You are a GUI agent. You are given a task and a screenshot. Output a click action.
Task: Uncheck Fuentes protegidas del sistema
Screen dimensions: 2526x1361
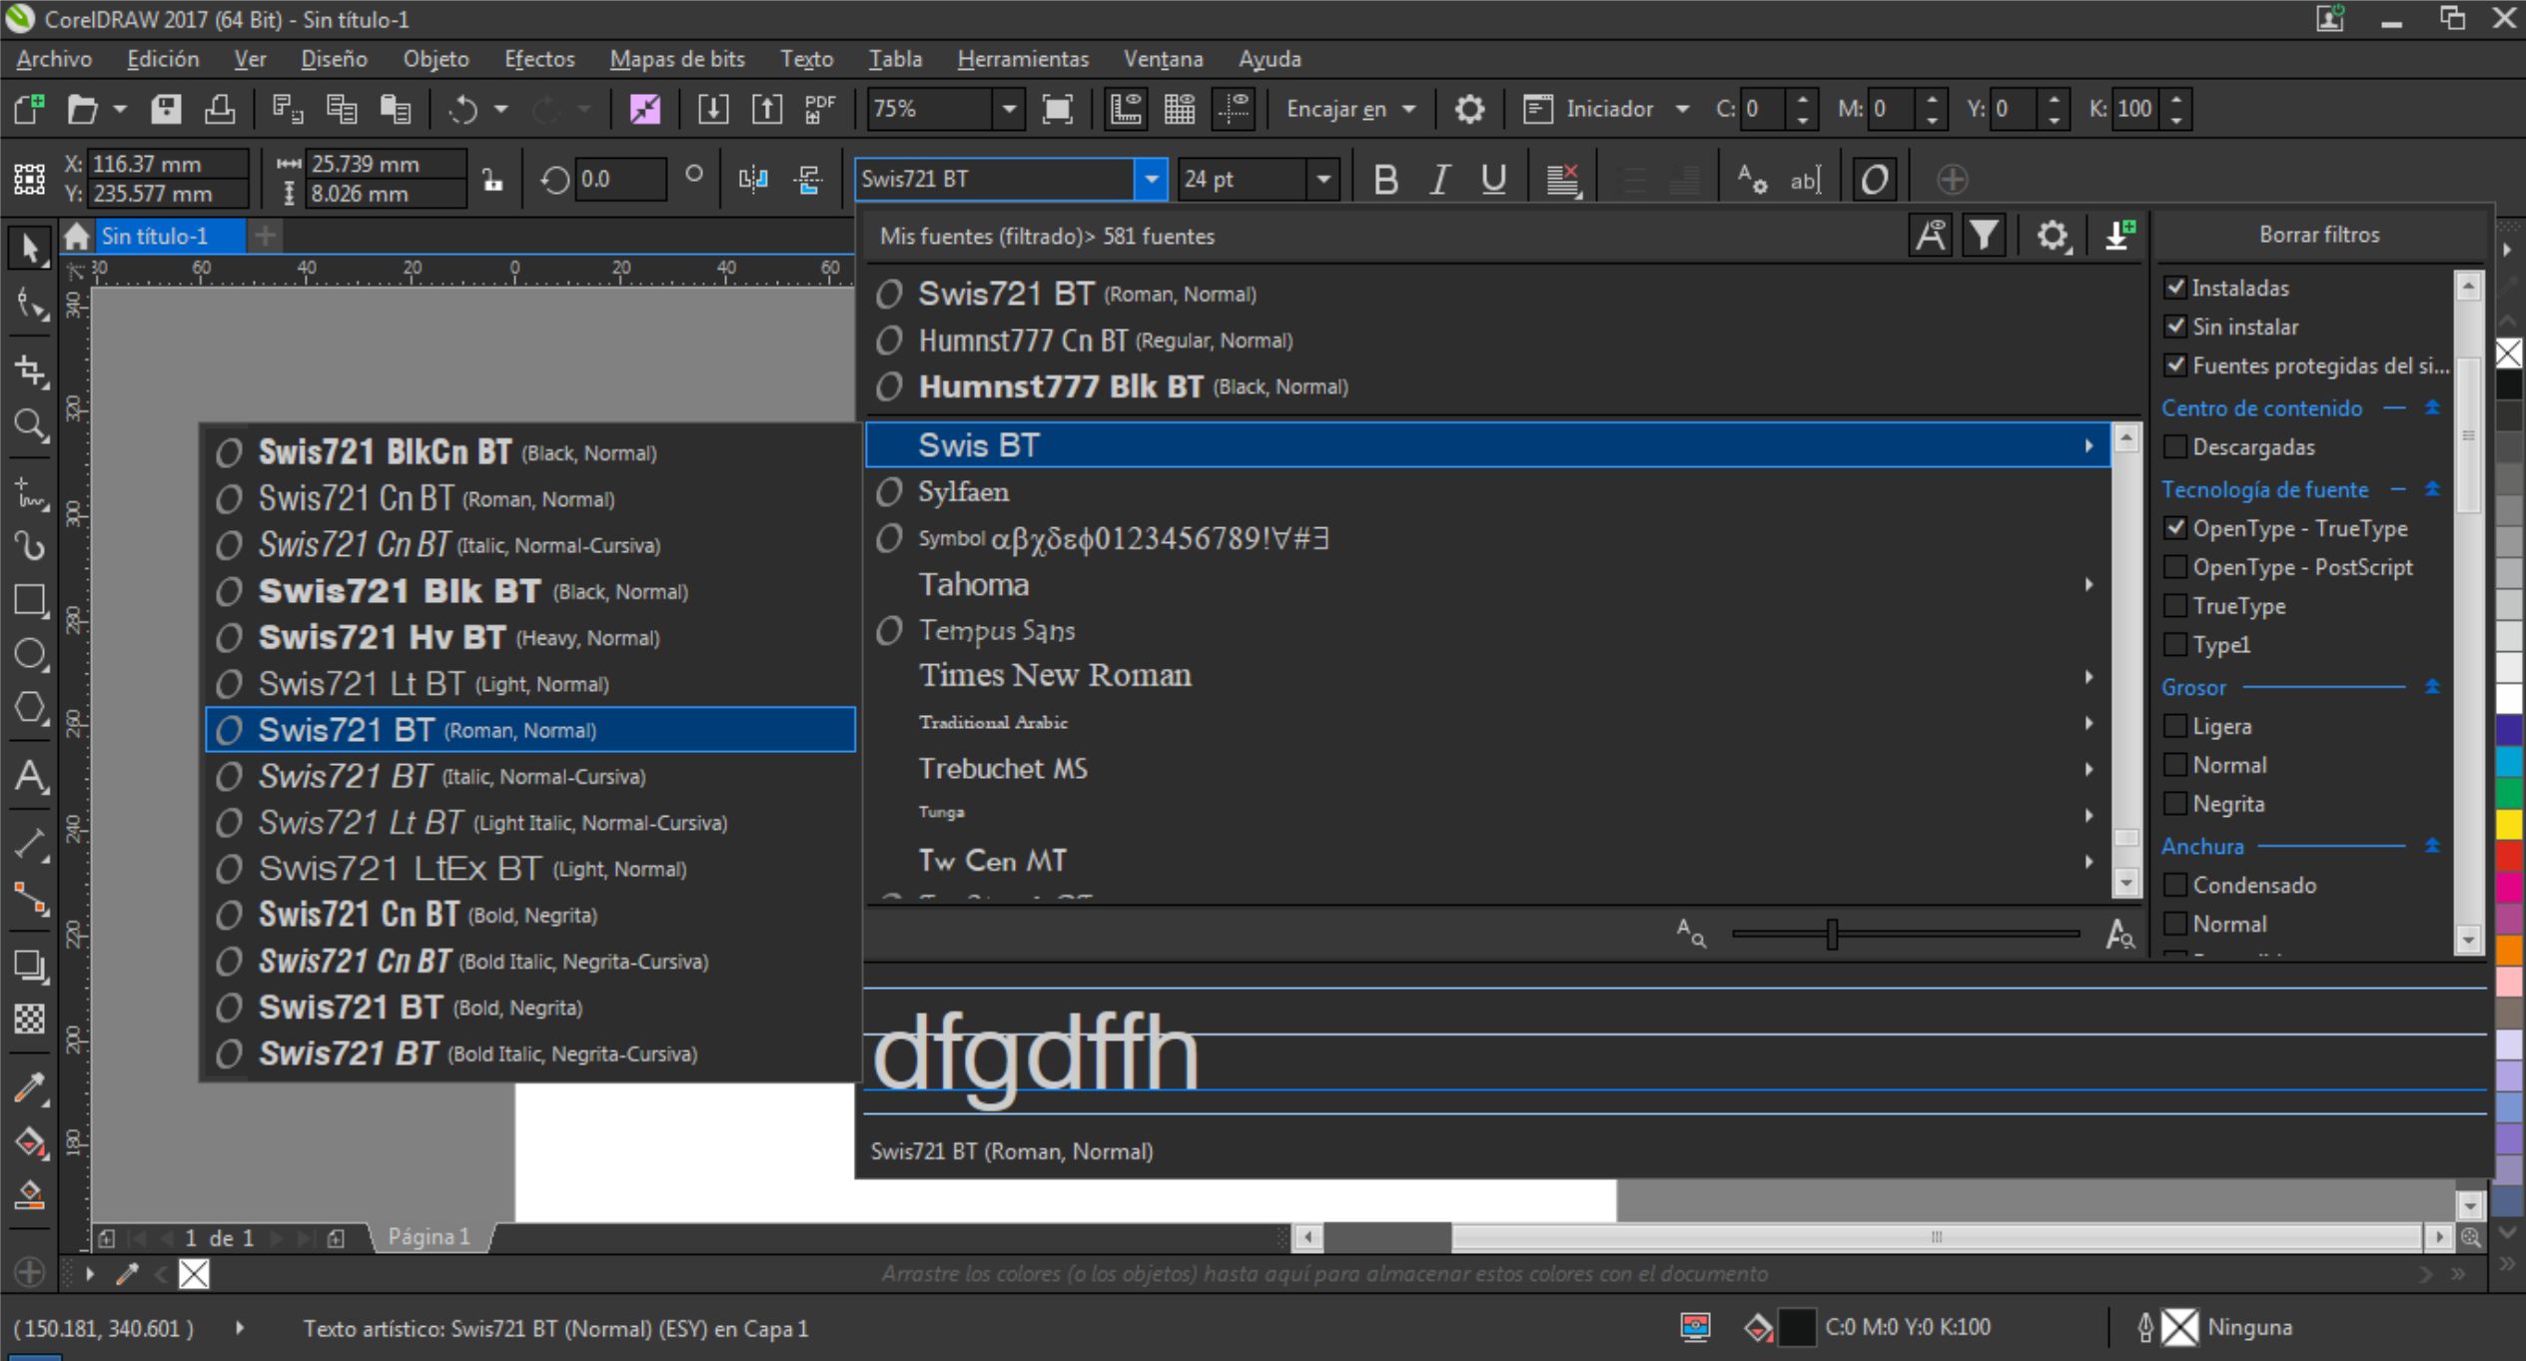tap(2175, 365)
